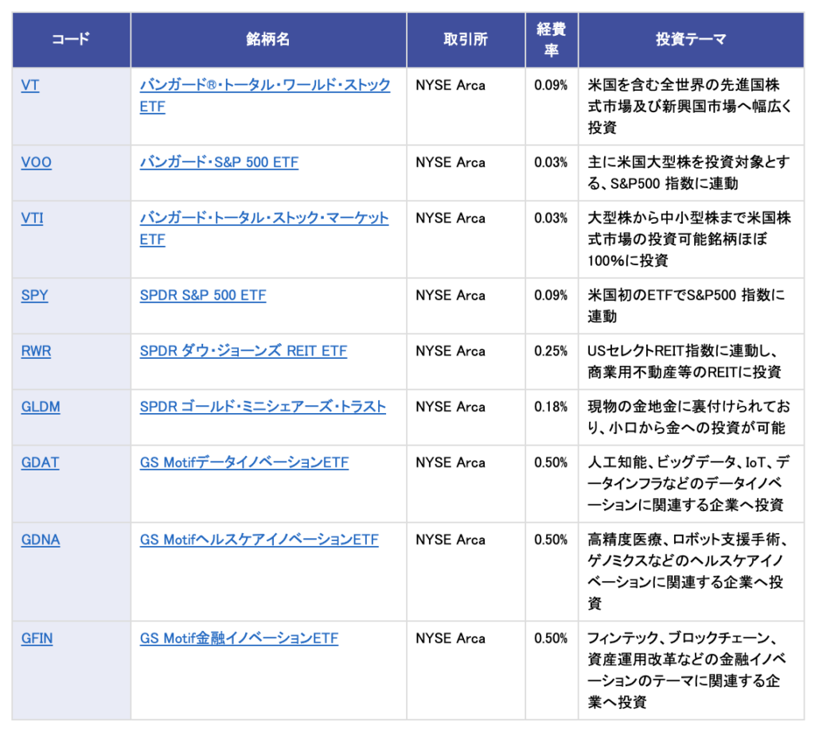Screen dimensions: 815x729
Task: Click NYSE Arca in the VTI row
Action: [450, 218]
